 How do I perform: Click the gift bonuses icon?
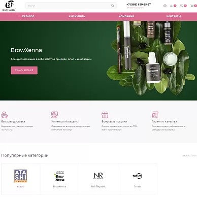click(105, 115)
